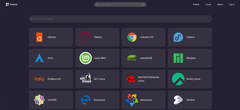Click the Red Hat fedora-hat logo

(131, 79)
